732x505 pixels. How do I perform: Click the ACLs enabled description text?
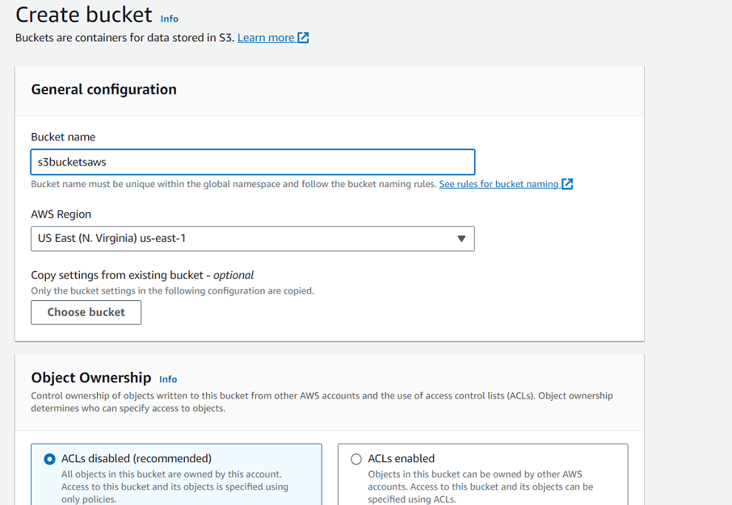point(481,487)
